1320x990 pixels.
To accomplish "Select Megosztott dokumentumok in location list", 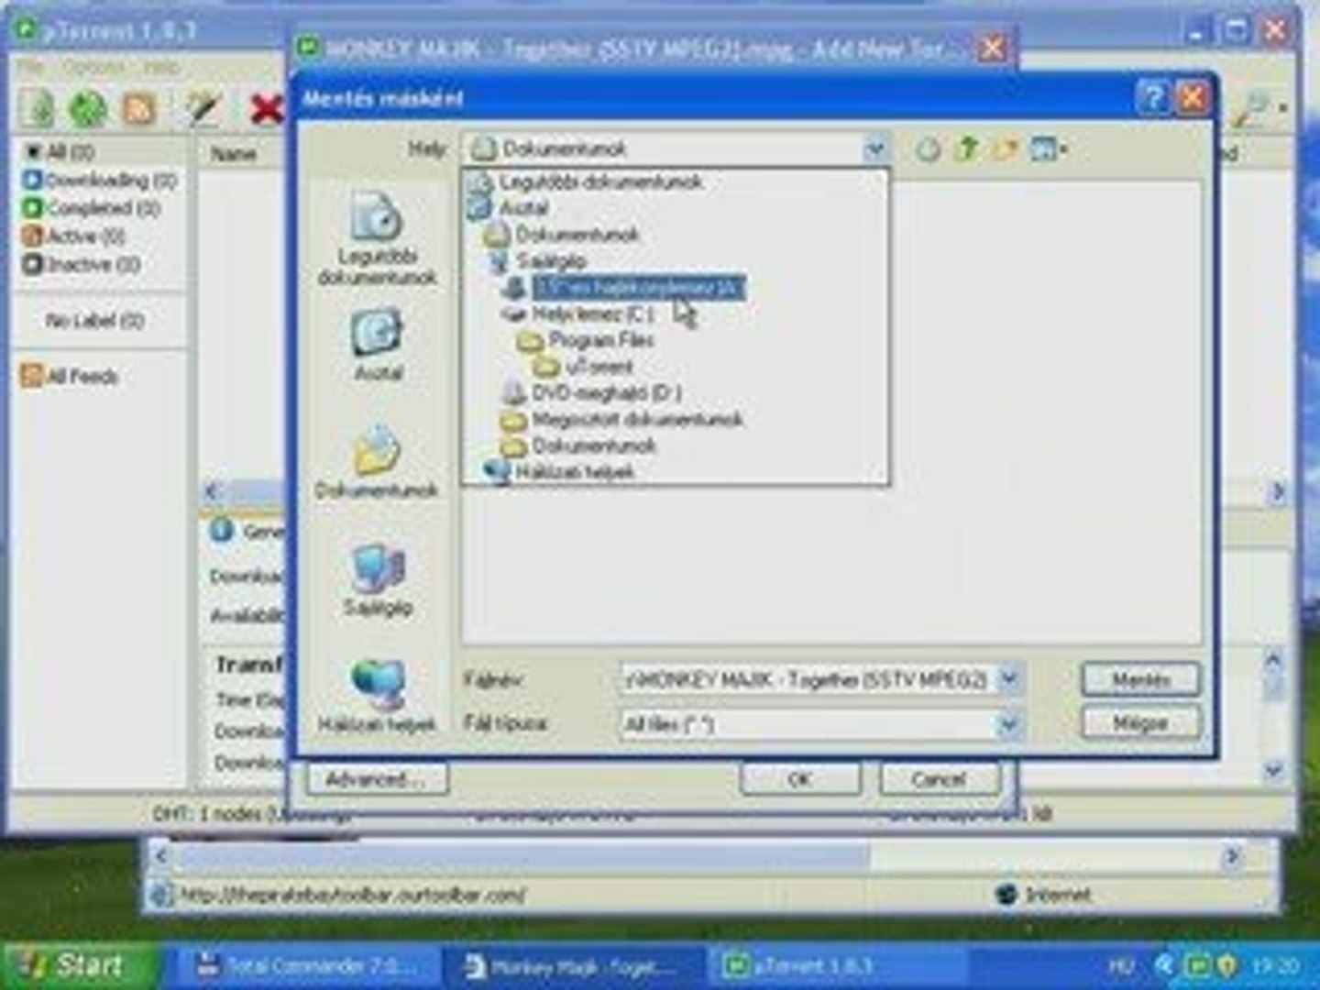I will pos(637,420).
